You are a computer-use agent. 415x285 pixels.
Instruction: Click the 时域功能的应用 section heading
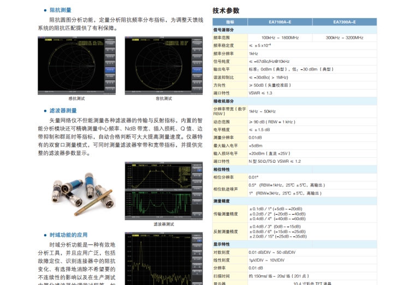pyautogui.click(x=68, y=235)
